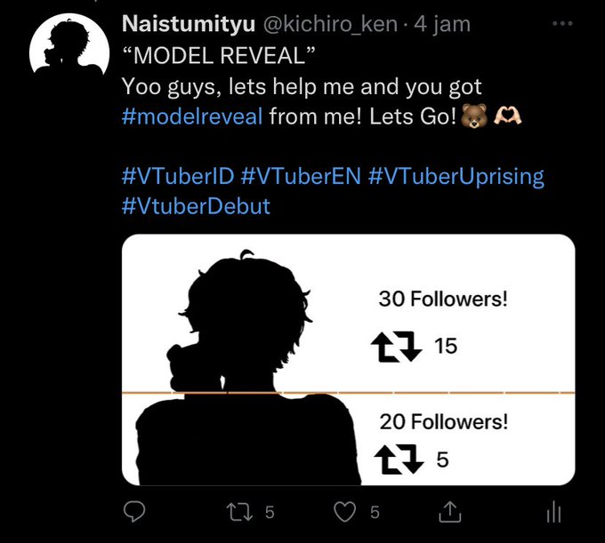Click the like count number 5
The image size is (605, 543).
click(x=375, y=513)
